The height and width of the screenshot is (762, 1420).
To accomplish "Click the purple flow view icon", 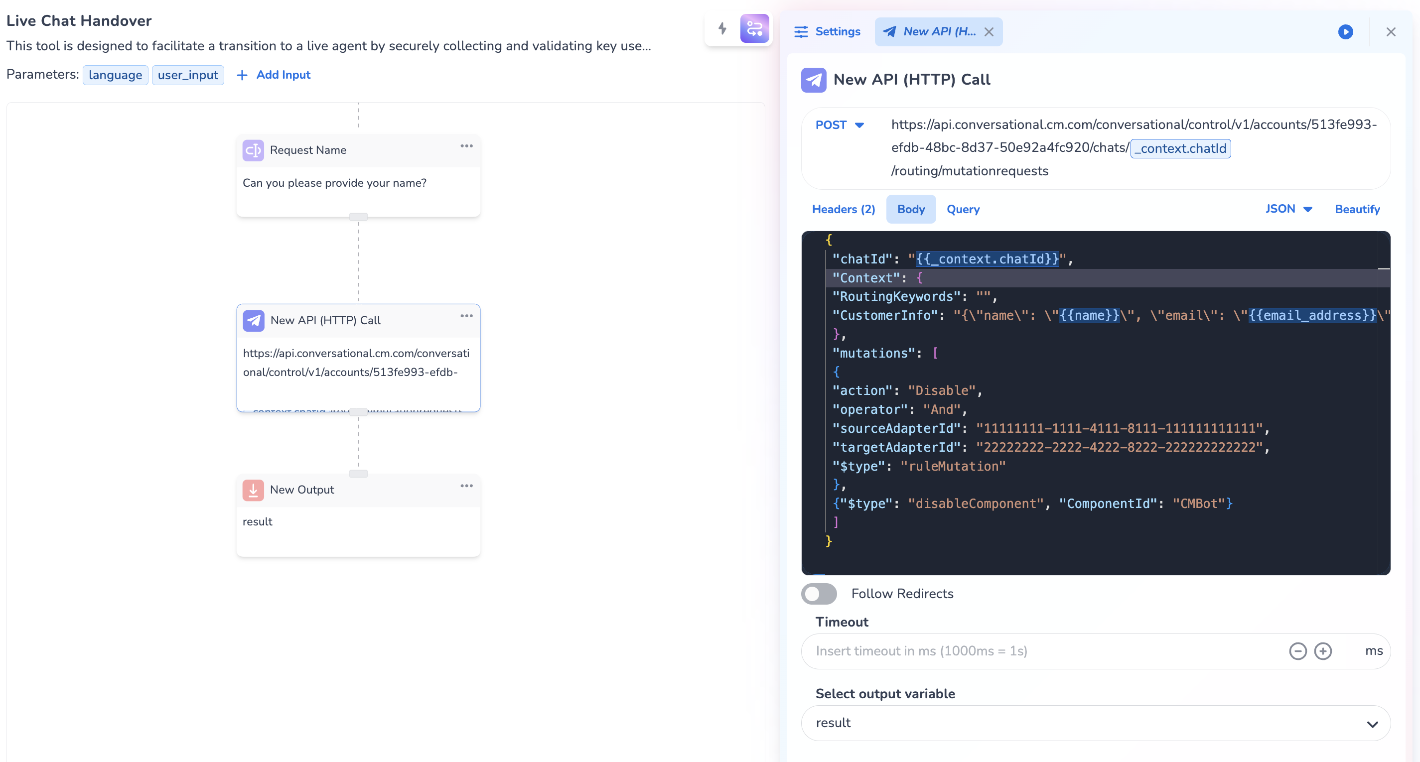I will 754,29.
